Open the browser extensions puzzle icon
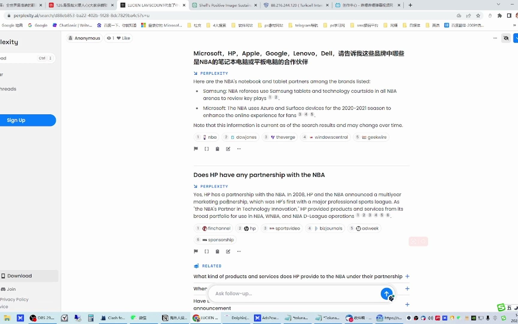The image size is (518, 324). tap(499, 16)
